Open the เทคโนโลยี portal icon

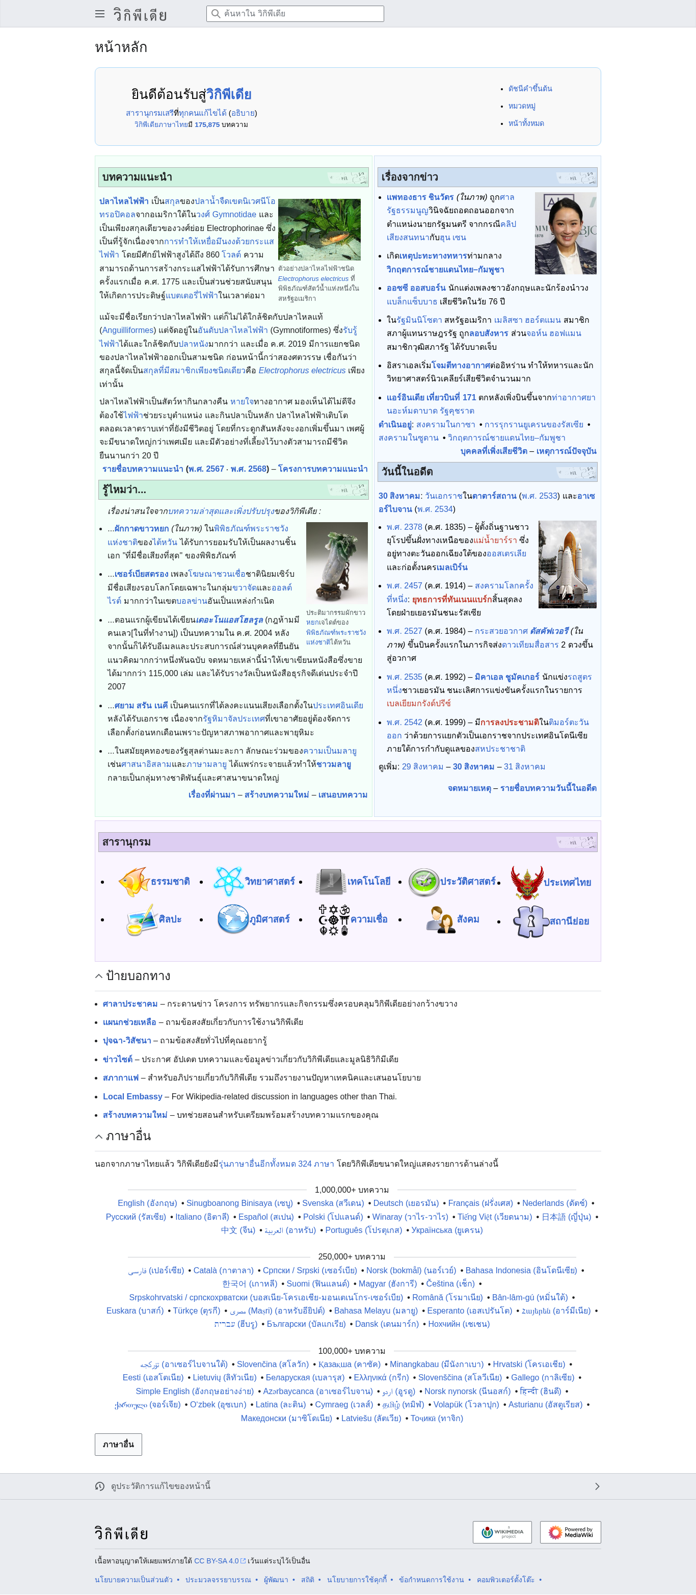(x=330, y=881)
